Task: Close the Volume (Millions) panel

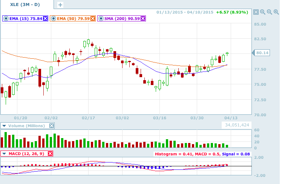Action: (52, 126)
